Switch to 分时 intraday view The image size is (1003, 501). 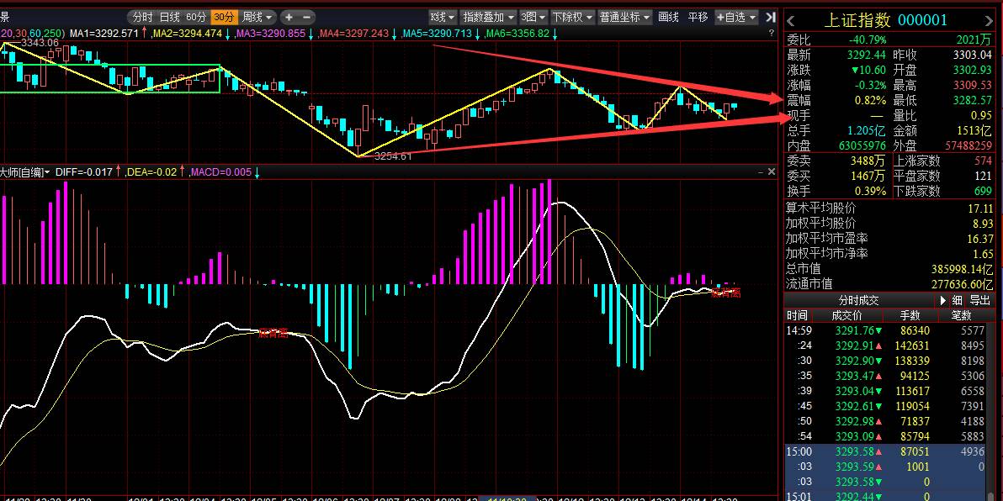pos(141,18)
